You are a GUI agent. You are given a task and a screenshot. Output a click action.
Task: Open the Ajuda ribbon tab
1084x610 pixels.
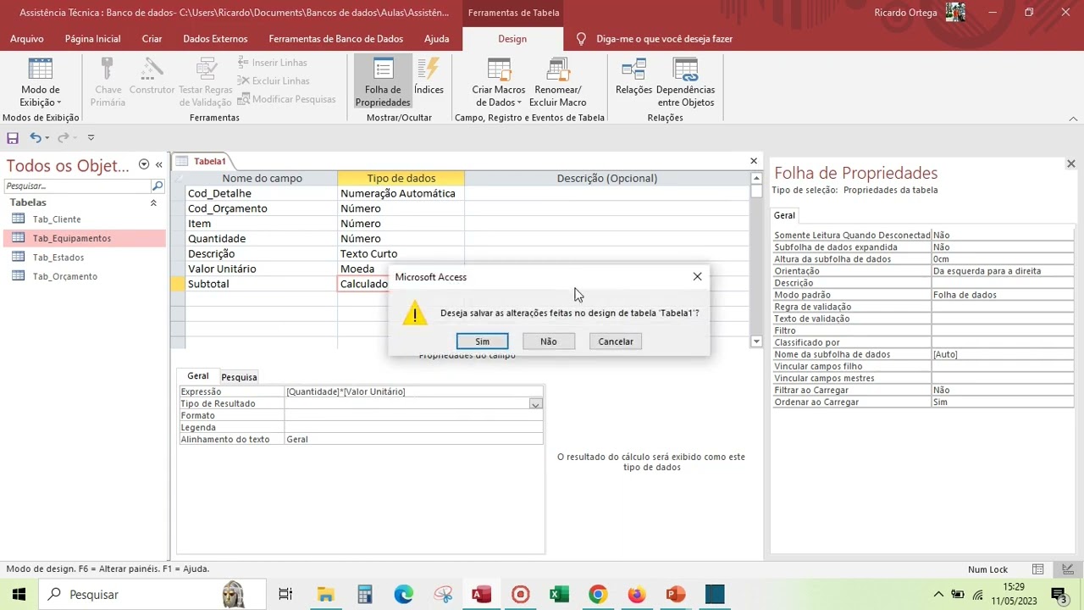click(x=437, y=39)
